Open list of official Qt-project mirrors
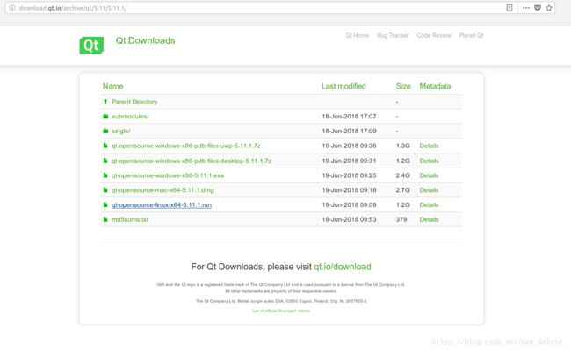This screenshot has width=571, height=350. click(x=281, y=311)
